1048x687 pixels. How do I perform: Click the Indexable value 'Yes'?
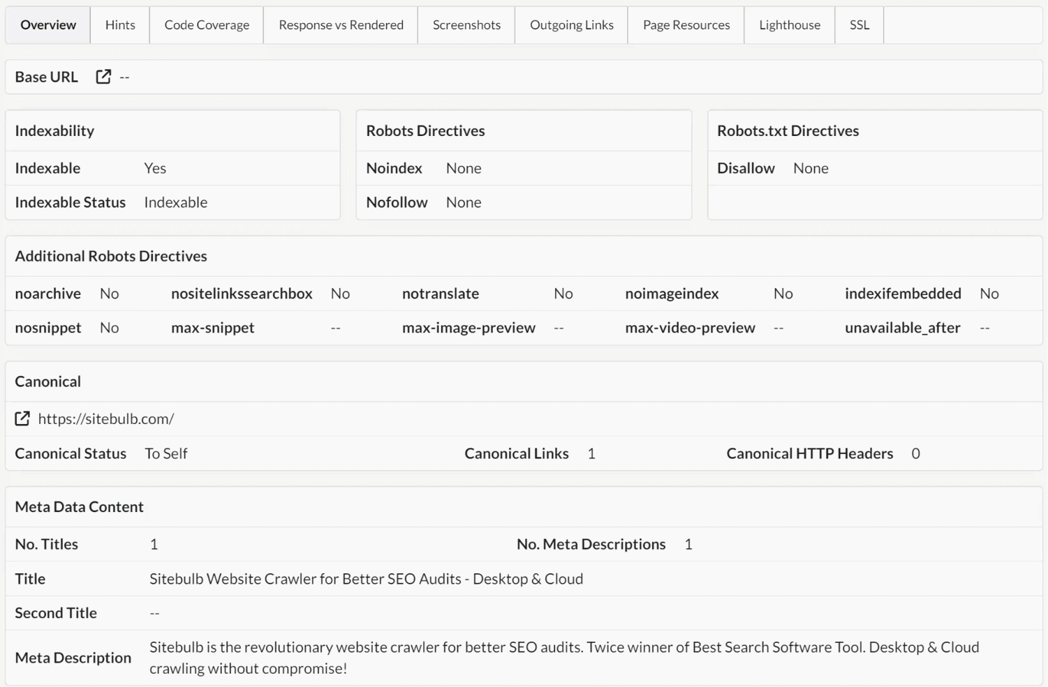pos(155,168)
